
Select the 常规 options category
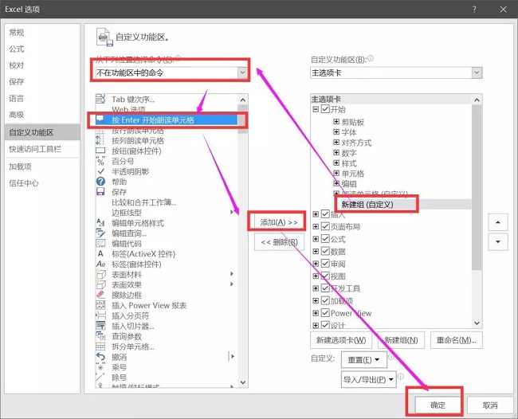[17, 32]
